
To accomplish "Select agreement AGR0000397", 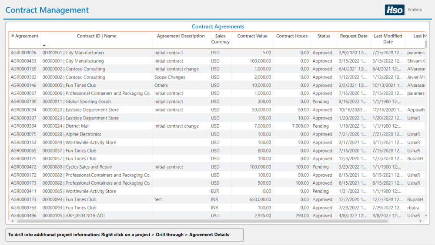I will [23, 118].
